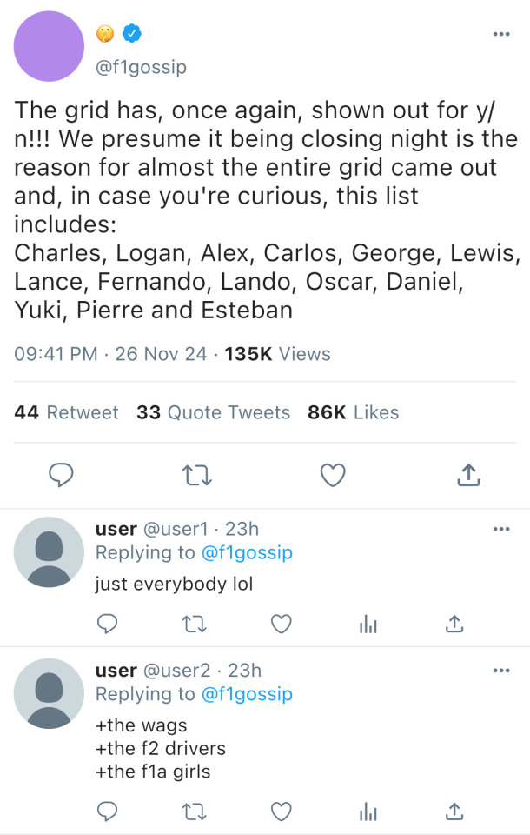
Task: Like the f1gossip grid tweet
Action: [x=333, y=474]
